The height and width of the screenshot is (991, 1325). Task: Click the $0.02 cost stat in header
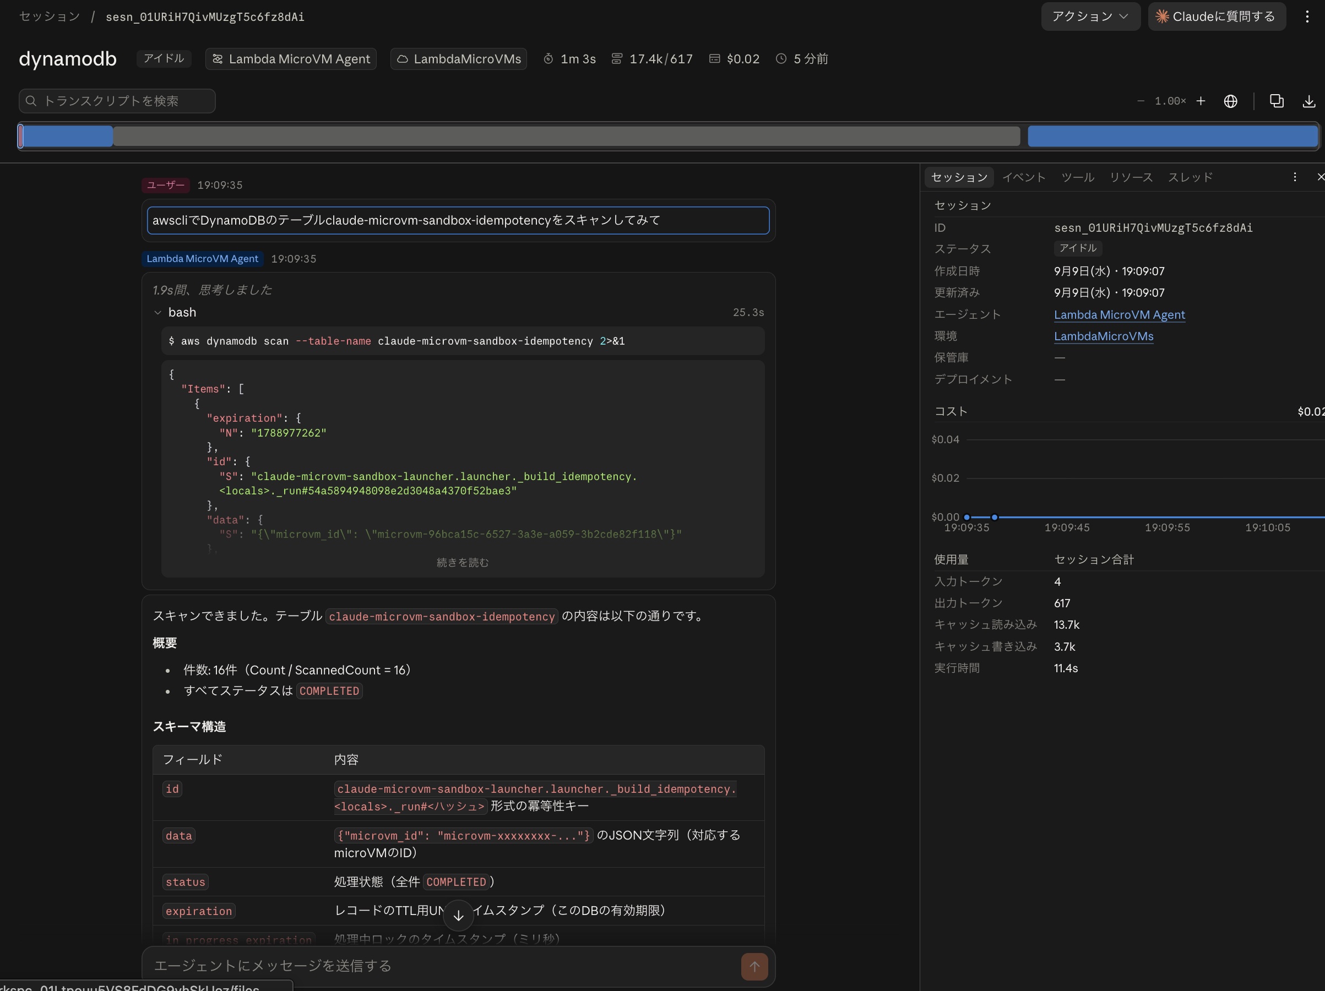click(735, 59)
